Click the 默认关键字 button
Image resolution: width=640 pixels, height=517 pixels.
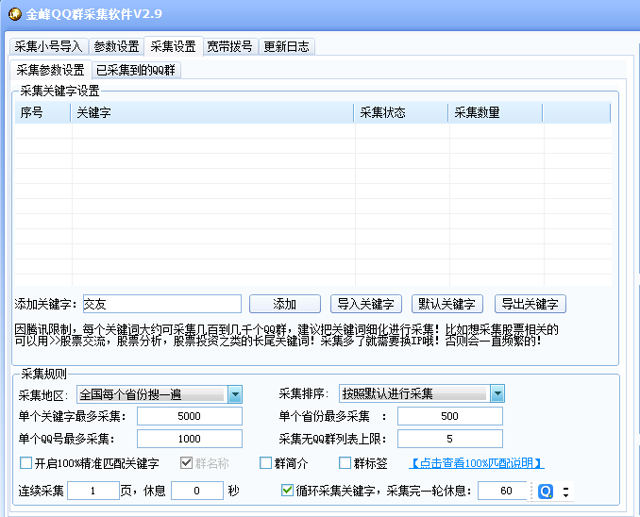pyautogui.click(x=447, y=304)
